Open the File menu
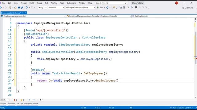 pos(4,3)
